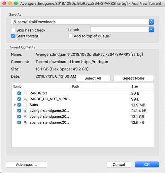Click the RARBG.txt file icon

click(x=25, y=93)
